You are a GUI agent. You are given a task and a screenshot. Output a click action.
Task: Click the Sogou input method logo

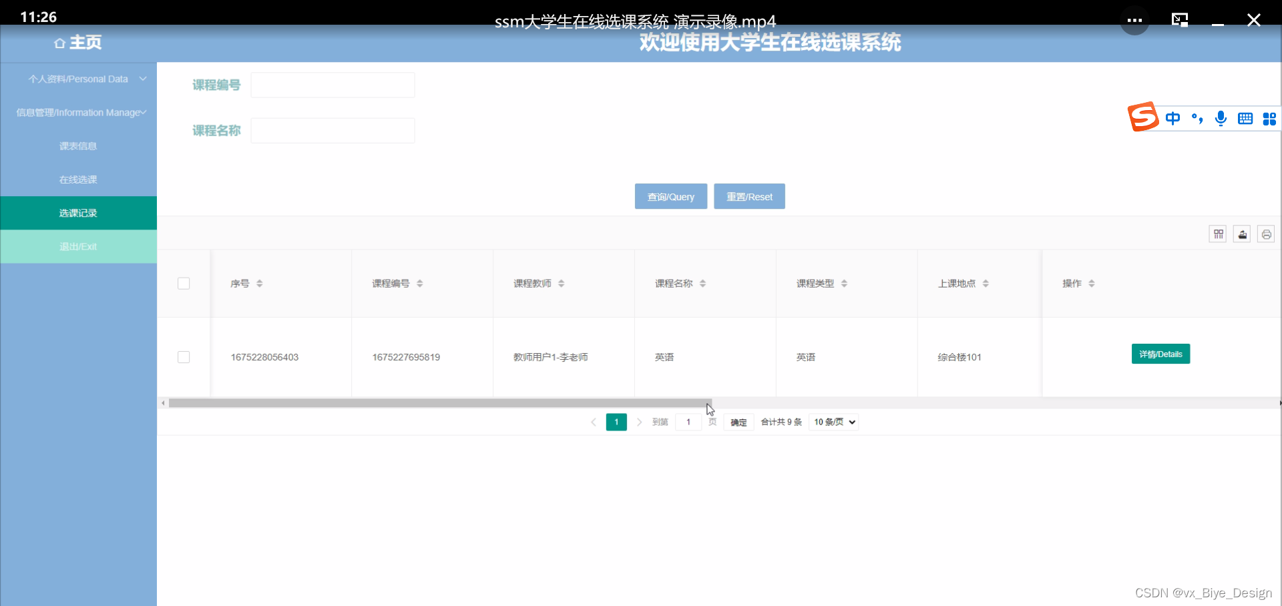point(1143,117)
